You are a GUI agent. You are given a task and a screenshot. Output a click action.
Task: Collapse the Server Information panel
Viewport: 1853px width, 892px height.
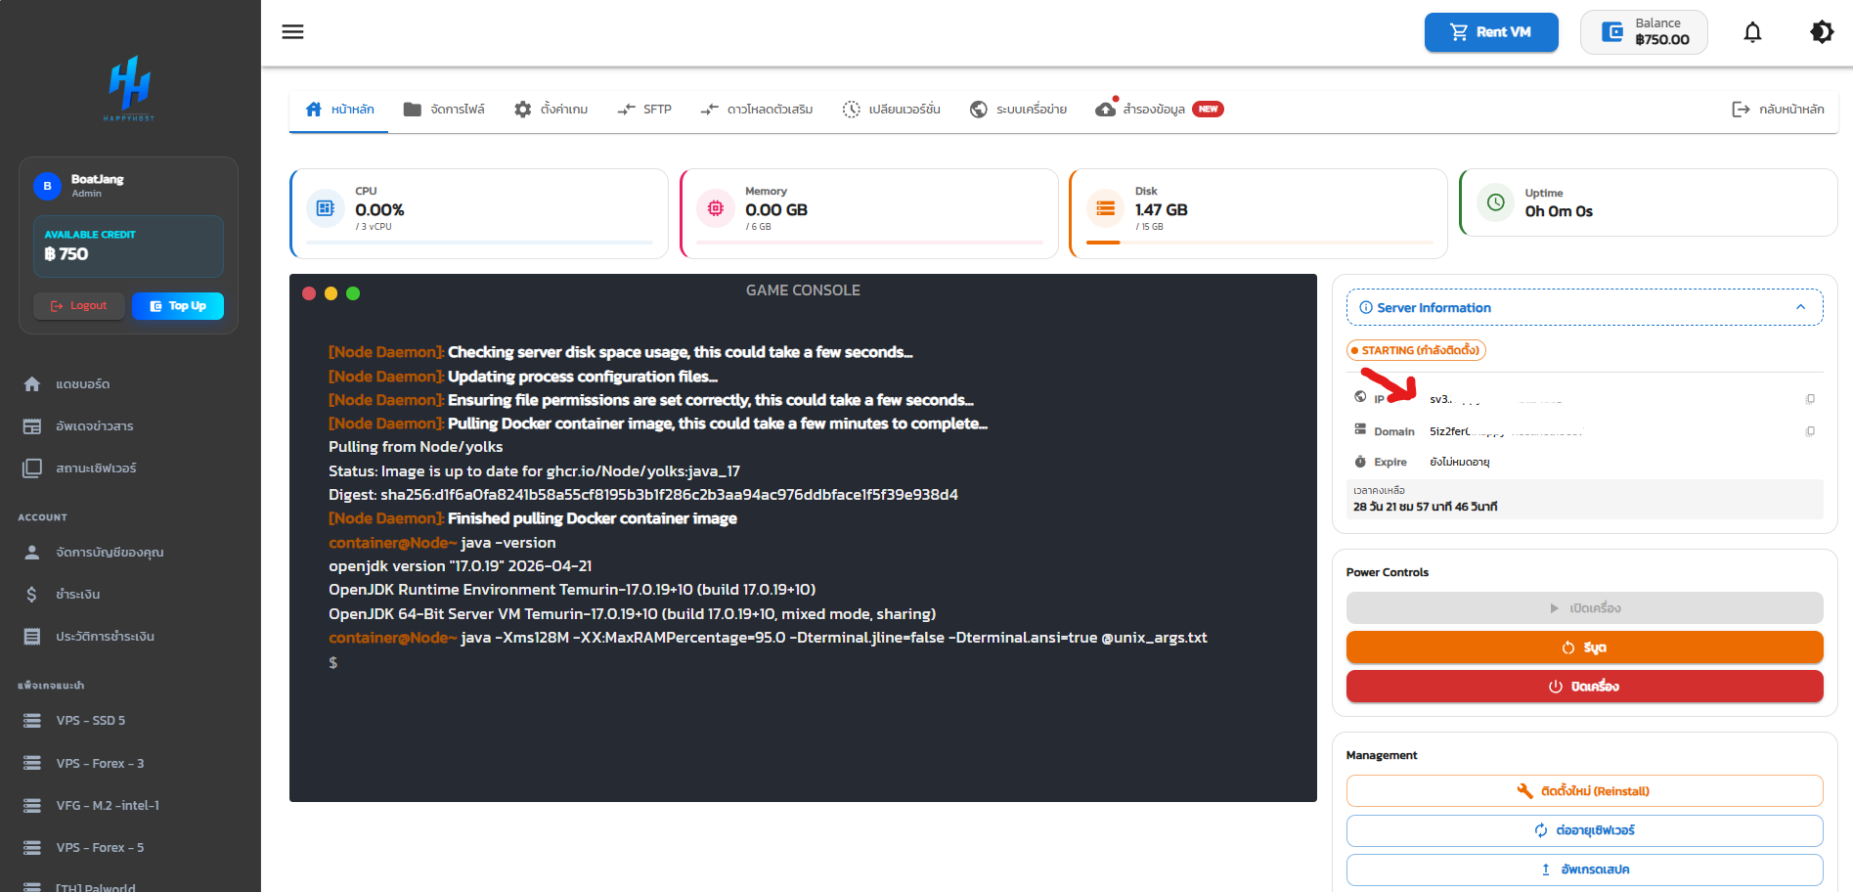pyautogui.click(x=1584, y=307)
